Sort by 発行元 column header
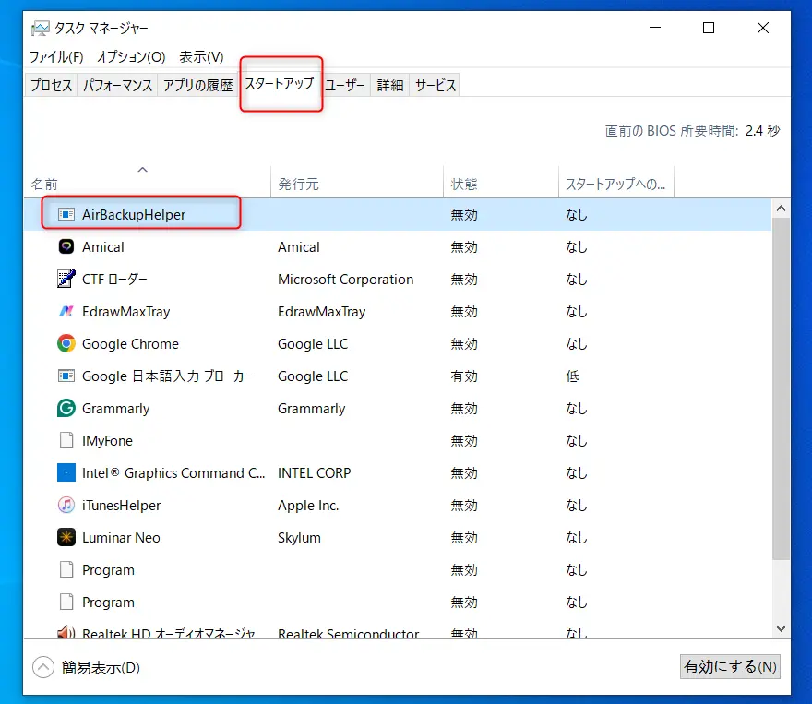 tap(357, 182)
